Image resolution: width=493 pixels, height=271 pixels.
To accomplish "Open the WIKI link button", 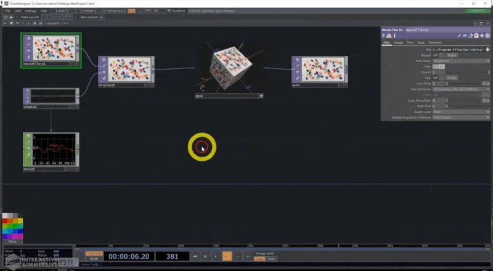I will click(62, 10).
